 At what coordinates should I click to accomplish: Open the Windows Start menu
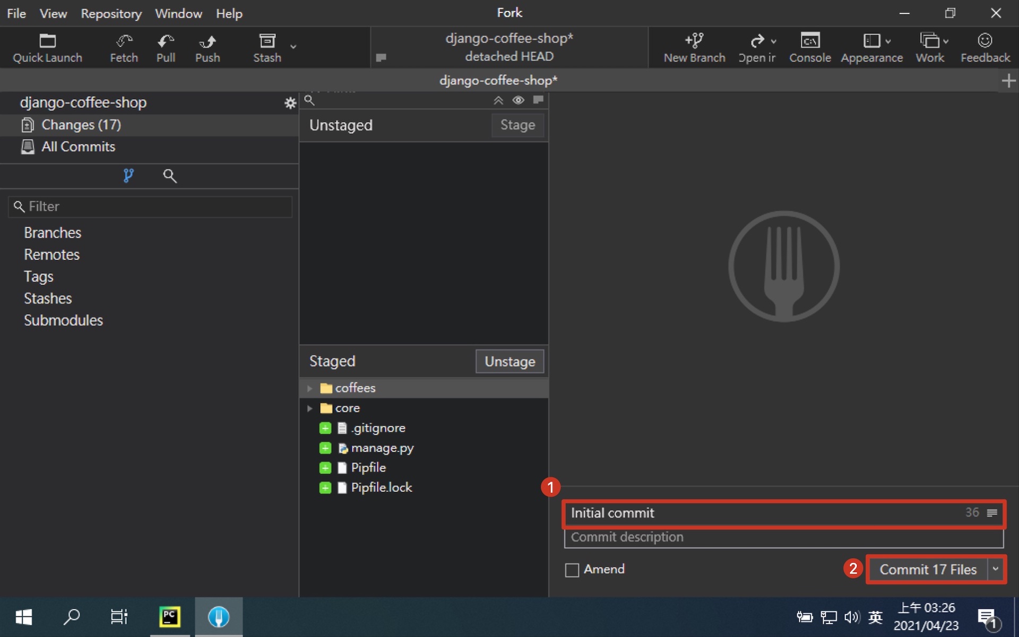point(24,617)
